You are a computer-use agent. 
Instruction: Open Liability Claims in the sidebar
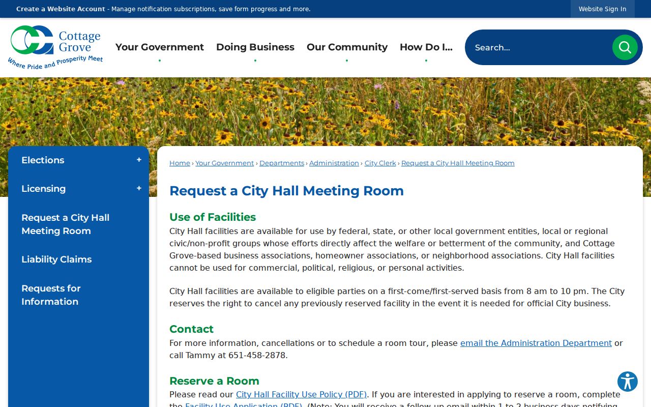pos(78,259)
